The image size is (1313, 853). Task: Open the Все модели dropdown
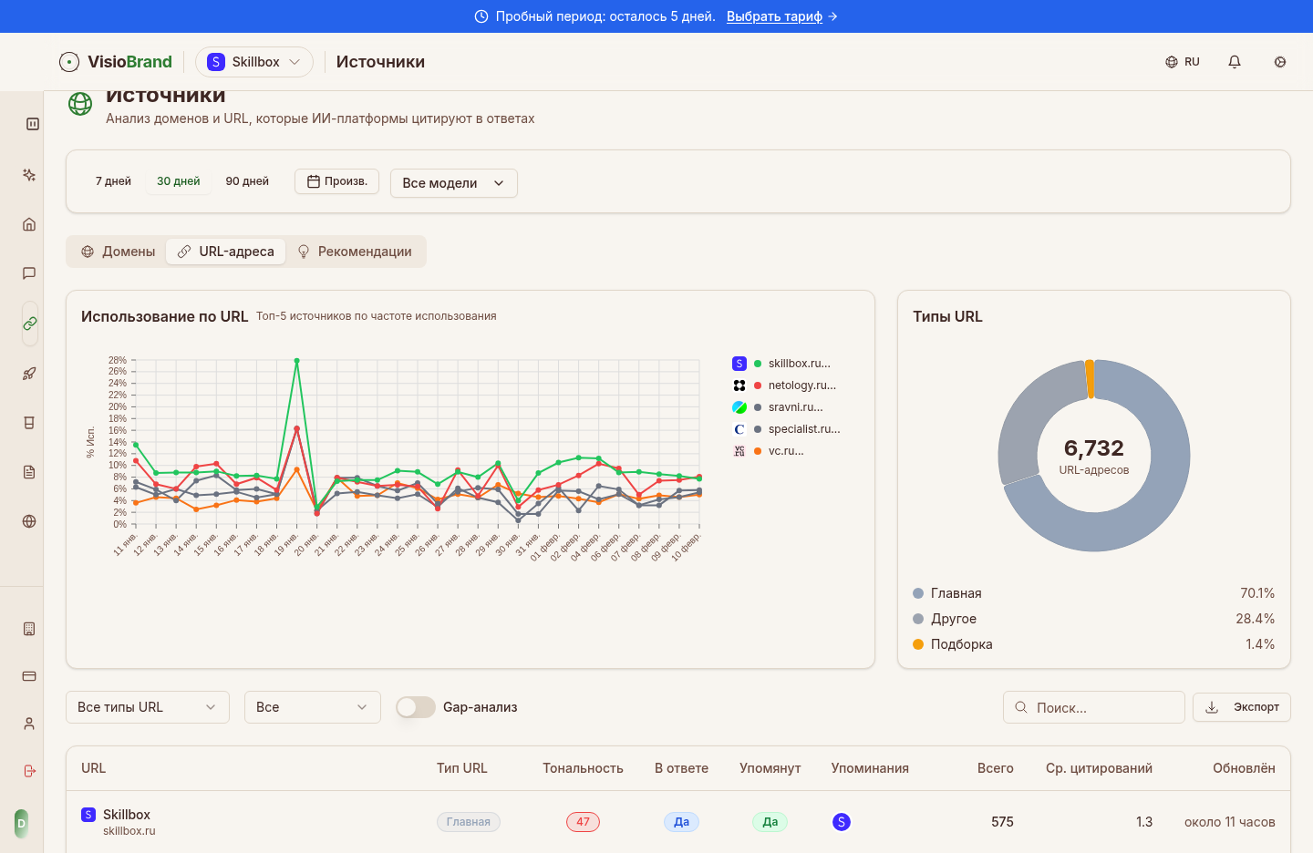[x=453, y=182]
